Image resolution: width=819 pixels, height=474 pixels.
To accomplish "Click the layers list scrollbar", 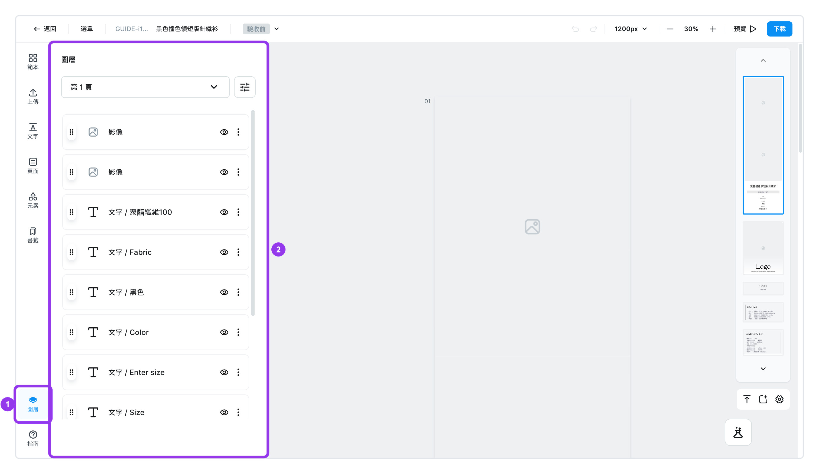I will pyautogui.click(x=253, y=213).
